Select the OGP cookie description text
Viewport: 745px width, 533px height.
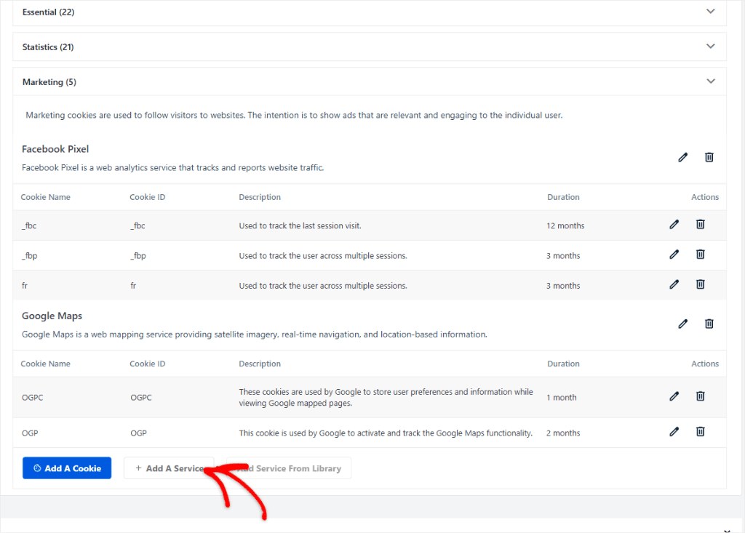[x=386, y=433]
